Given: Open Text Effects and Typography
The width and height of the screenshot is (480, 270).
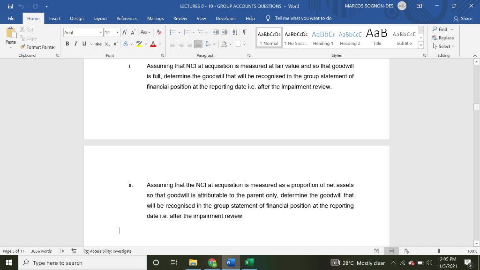Looking at the screenshot, I should coord(125,43).
